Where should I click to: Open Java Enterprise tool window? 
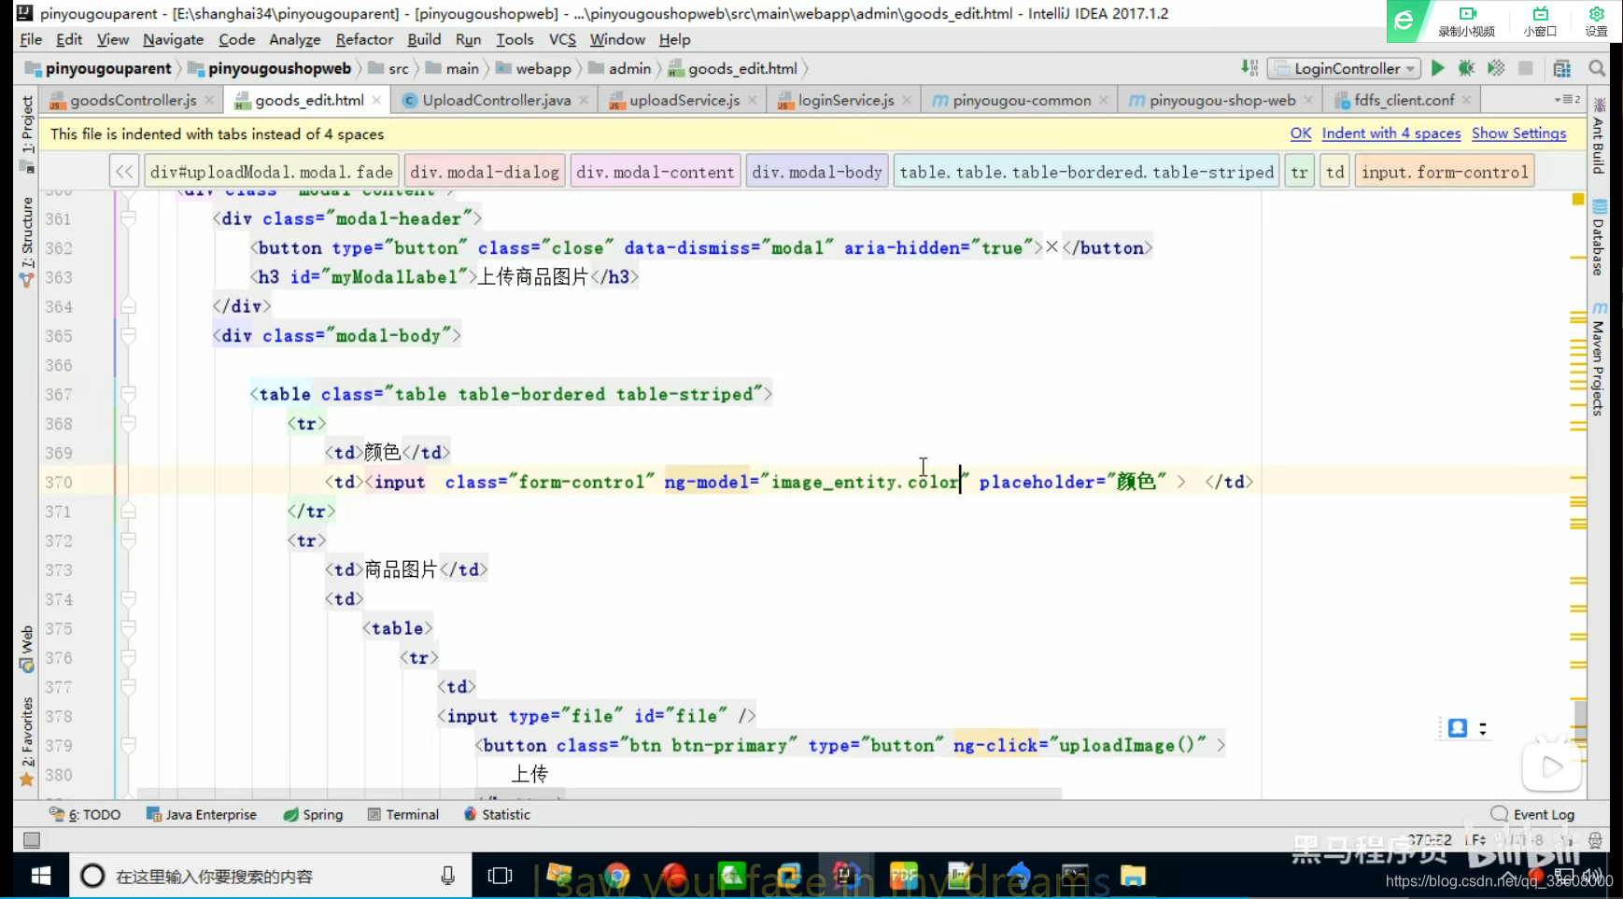click(x=202, y=814)
